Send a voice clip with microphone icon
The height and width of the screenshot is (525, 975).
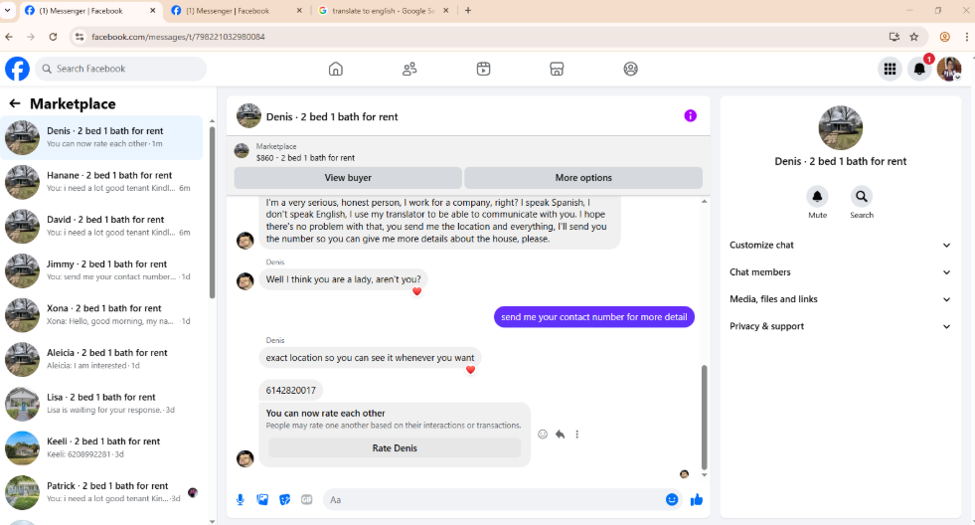[x=241, y=499]
